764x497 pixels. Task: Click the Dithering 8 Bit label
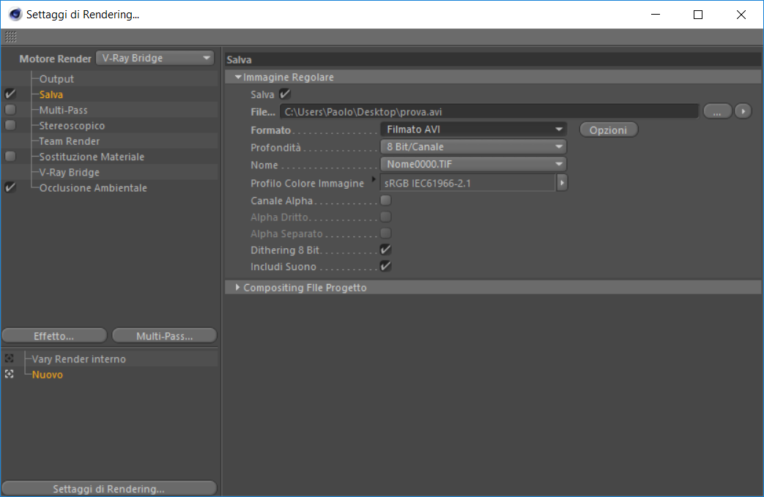pyautogui.click(x=285, y=250)
